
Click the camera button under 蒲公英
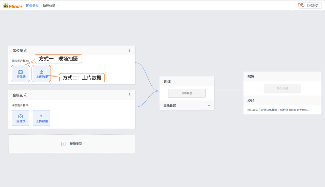21,74
